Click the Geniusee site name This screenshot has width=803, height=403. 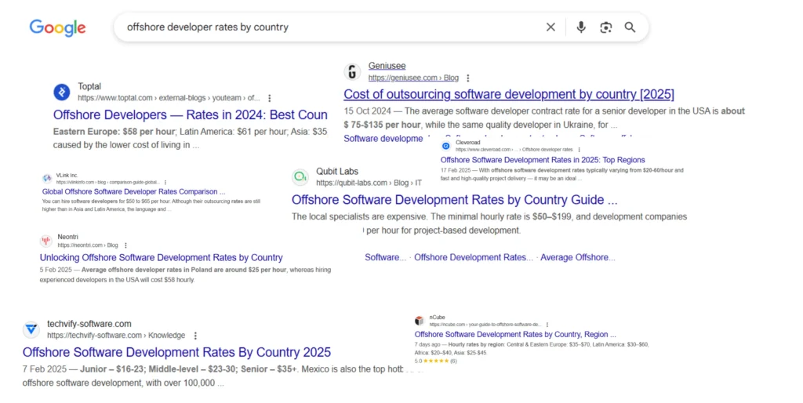387,66
